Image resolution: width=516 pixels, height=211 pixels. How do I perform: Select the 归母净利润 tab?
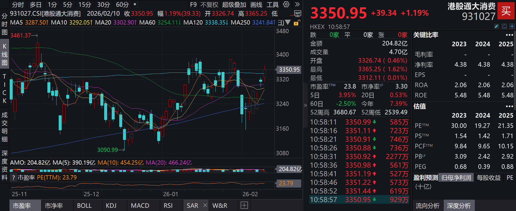456,178
